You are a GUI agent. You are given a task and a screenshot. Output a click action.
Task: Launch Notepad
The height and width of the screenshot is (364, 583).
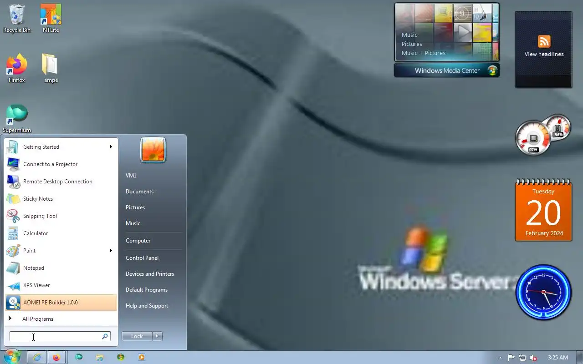tap(61, 268)
